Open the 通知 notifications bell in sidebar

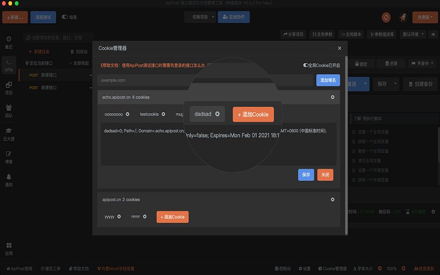click(9, 180)
